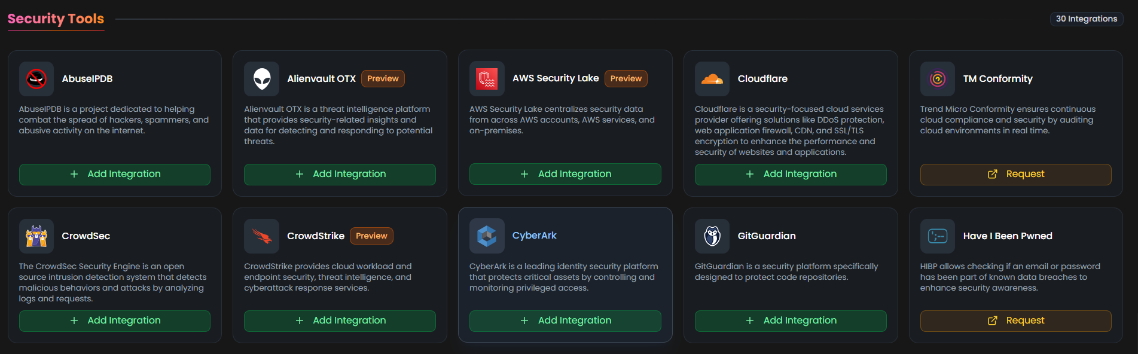The image size is (1138, 354).
Task: Click the CrowdStrike description text
Action: pyautogui.click(x=328, y=277)
